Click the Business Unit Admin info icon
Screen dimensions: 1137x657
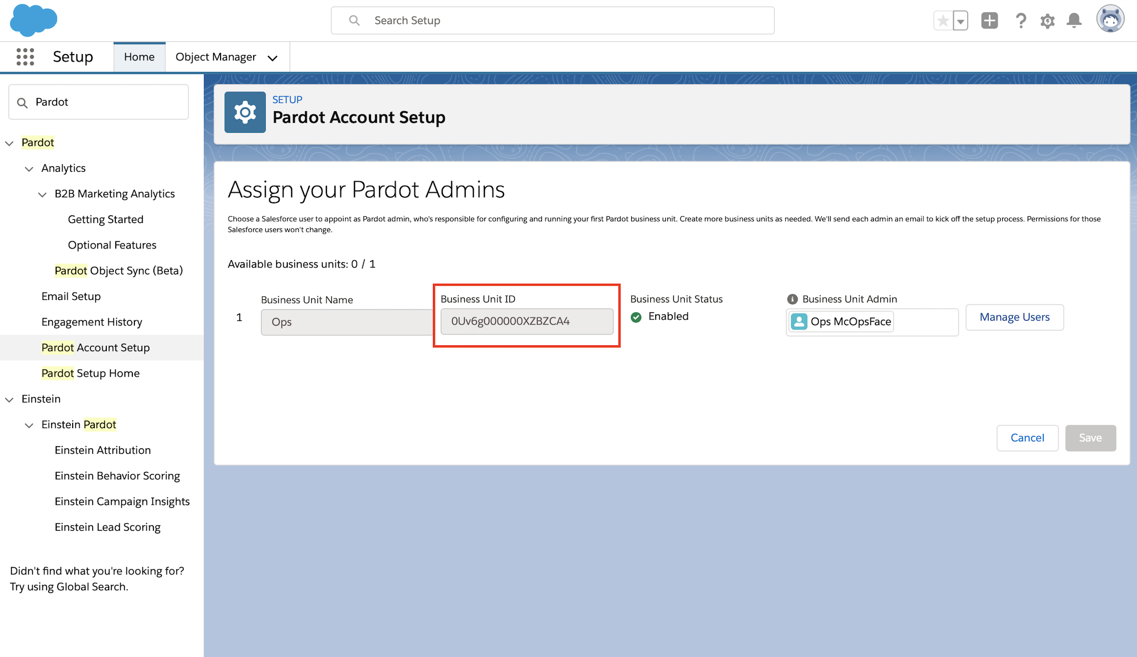[x=792, y=299]
